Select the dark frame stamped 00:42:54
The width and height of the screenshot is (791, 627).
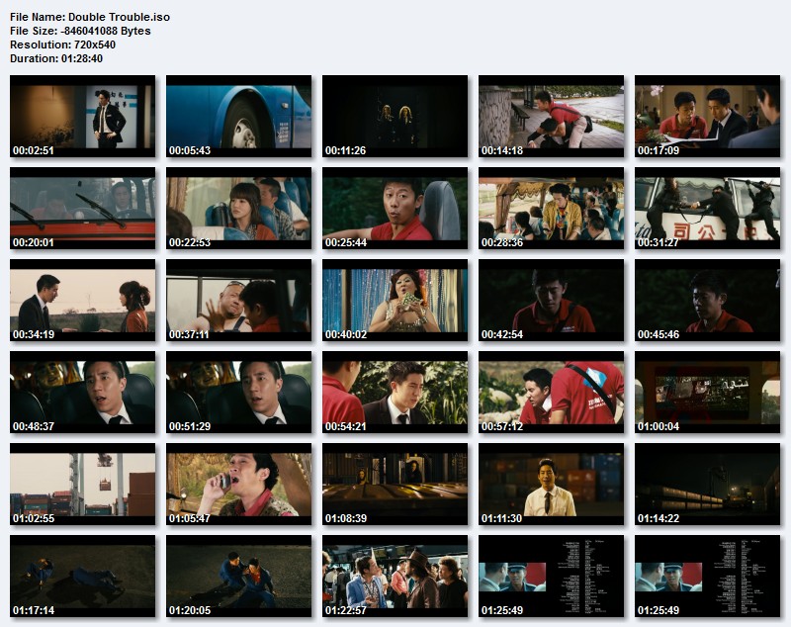tap(552, 301)
